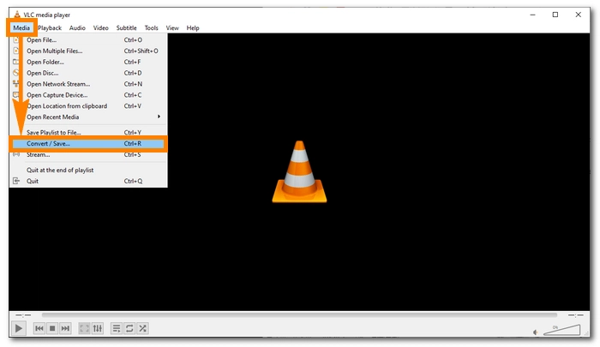600x347 pixels.
Task: Click the Quit entry's exit icon
Action: tap(16, 181)
